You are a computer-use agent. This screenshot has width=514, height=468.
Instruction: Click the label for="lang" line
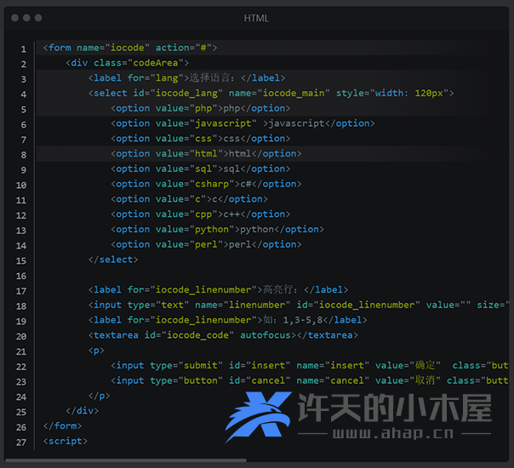(x=186, y=78)
